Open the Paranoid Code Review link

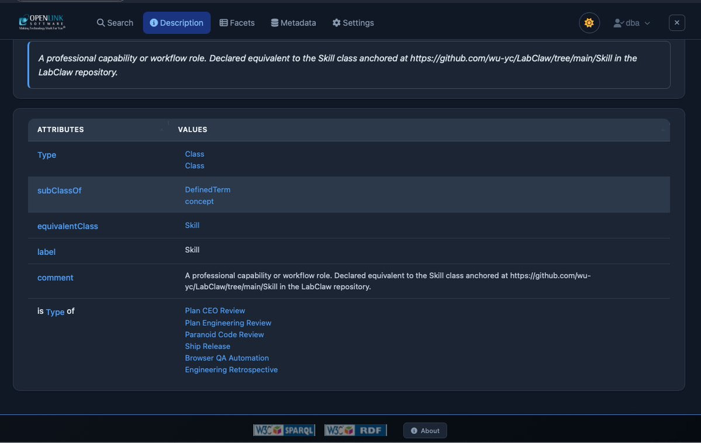click(224, 334)
